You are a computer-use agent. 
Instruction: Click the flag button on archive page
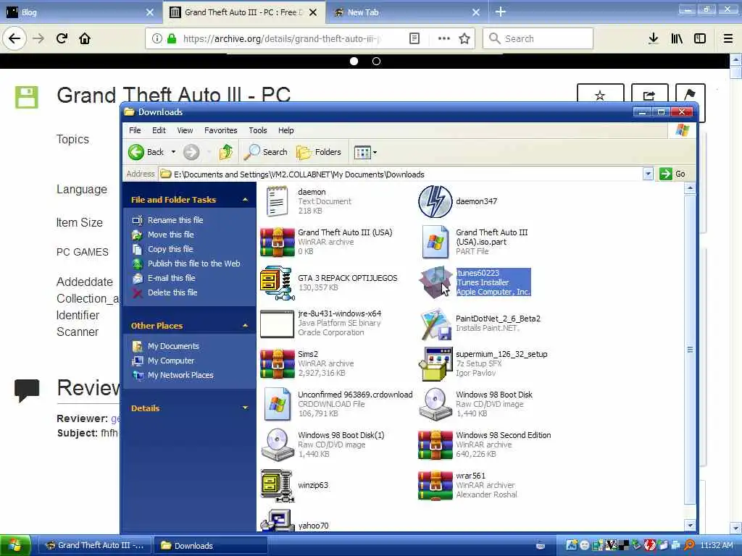pyautogui.click(x=690, y=95)
